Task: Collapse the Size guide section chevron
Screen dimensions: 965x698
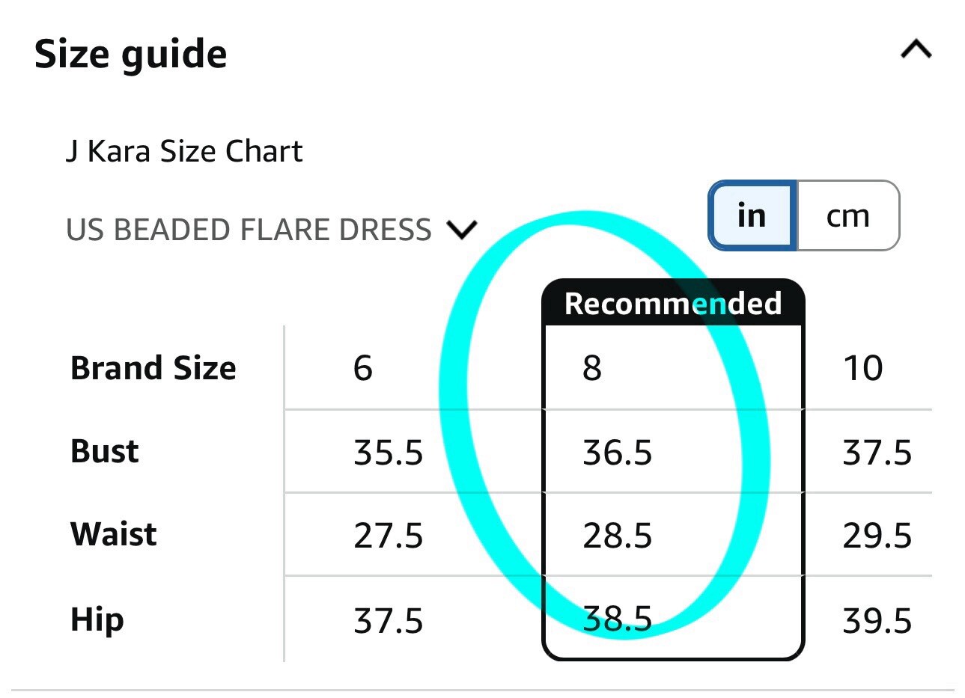Action: (916, 51)
